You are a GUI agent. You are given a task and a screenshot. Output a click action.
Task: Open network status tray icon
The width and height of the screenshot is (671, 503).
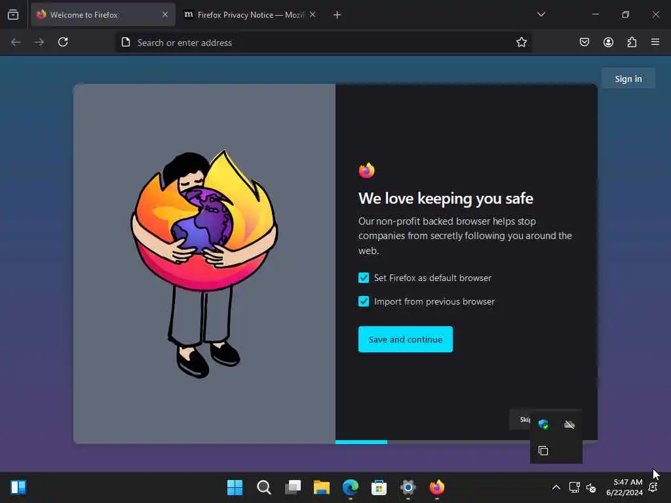(574, 487)
